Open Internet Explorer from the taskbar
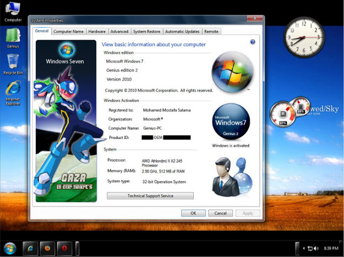 point(30,248)
